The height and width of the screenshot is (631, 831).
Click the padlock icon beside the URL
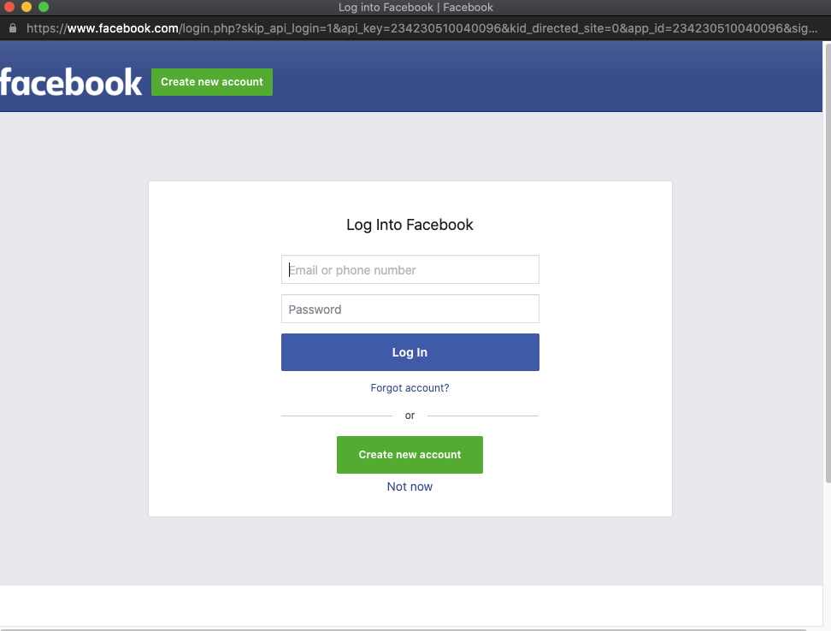[x=13, y=28]
